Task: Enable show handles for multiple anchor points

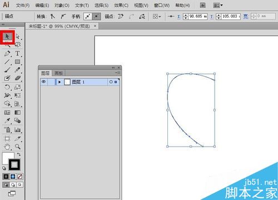Action: pos(88,17)
